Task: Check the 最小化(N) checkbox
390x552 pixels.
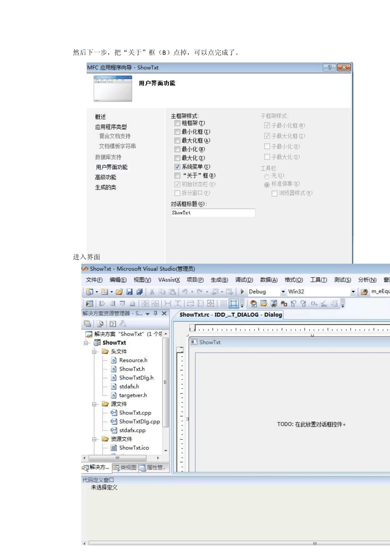Action: point(177,149)
